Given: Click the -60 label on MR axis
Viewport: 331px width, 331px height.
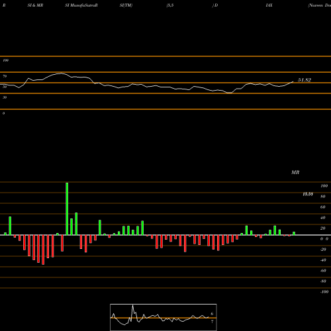Looking at the screenshot, I should click(x=323, y=271).
